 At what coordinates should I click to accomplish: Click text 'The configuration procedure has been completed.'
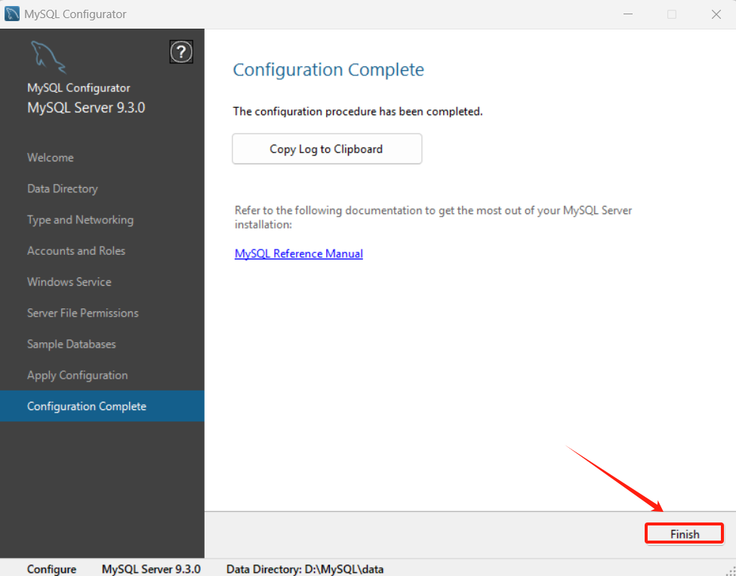tap(358, 112)
